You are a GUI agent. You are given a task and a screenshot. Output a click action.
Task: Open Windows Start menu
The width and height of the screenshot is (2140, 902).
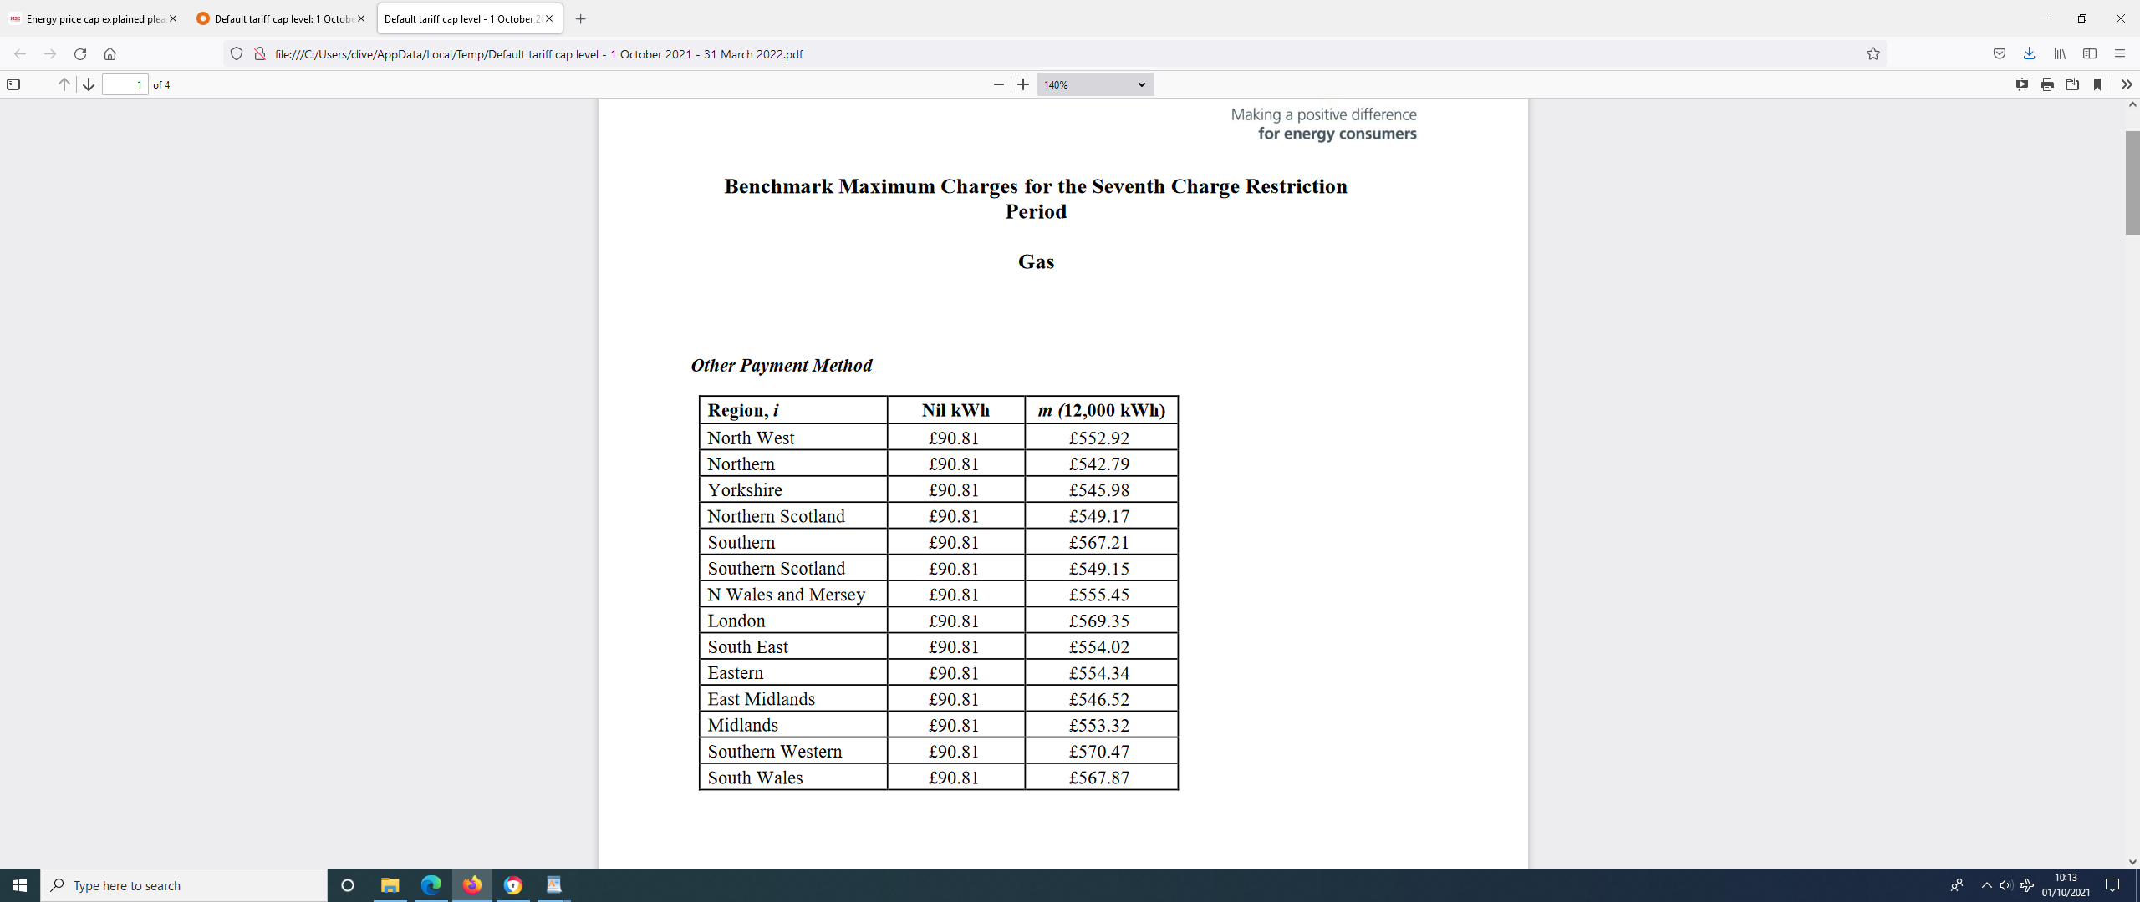point(20,885)
